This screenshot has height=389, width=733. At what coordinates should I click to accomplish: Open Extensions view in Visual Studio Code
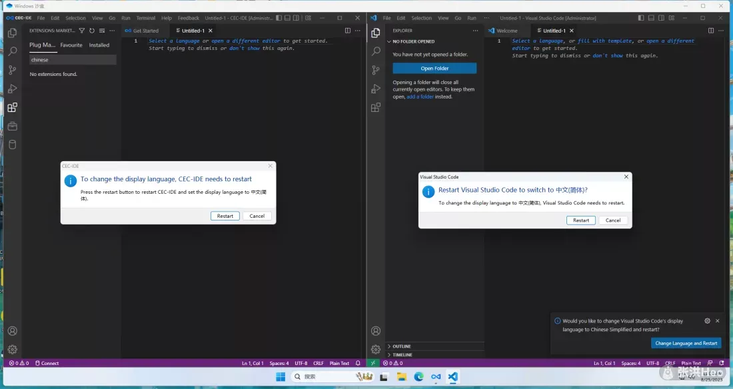376,107
